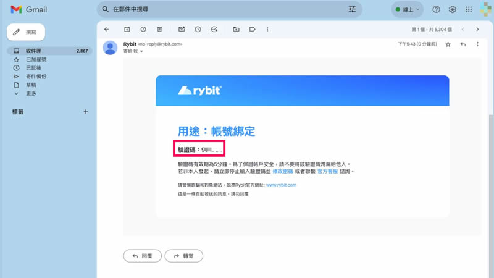This screenshot has width=494, height=278.
Task: Expand 更多 in the left sidebar
Action: (31, 93)
